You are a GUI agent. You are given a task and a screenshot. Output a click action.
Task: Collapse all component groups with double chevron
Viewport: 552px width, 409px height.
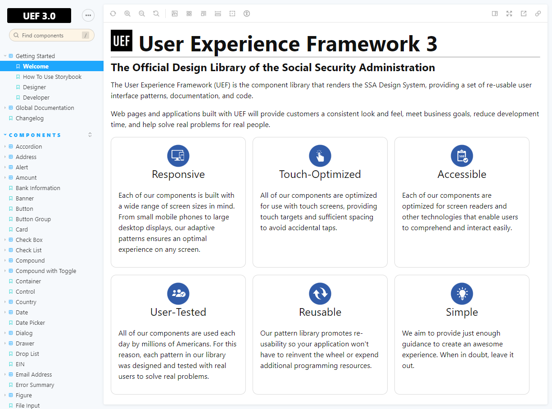pyautogui.click(x=90, y=135)
